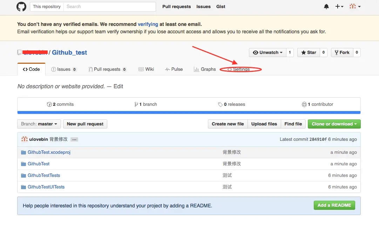View the 0 releases link
This screenshot has height=227, width=379.
coord(231,104)
